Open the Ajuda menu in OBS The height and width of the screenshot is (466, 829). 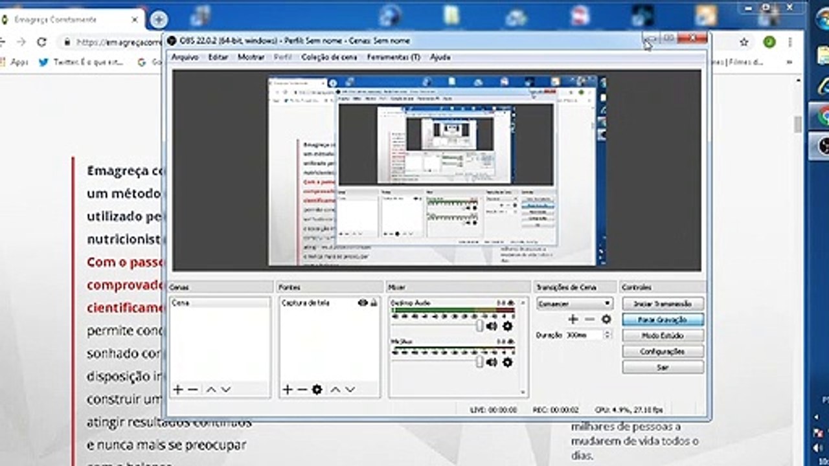(440, 57)
